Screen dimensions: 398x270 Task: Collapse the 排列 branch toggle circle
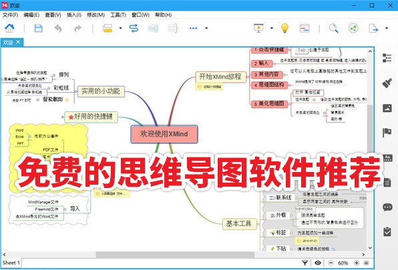[x=54, y=75]
